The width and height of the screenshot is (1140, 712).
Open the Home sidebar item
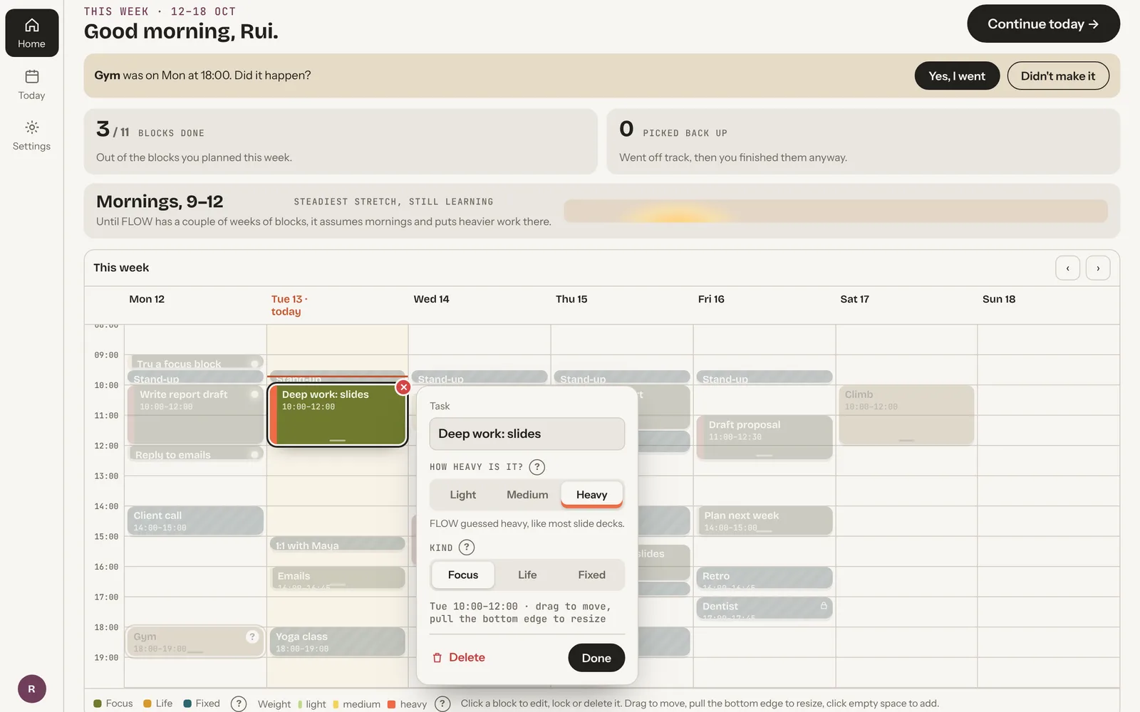point(31,33)
